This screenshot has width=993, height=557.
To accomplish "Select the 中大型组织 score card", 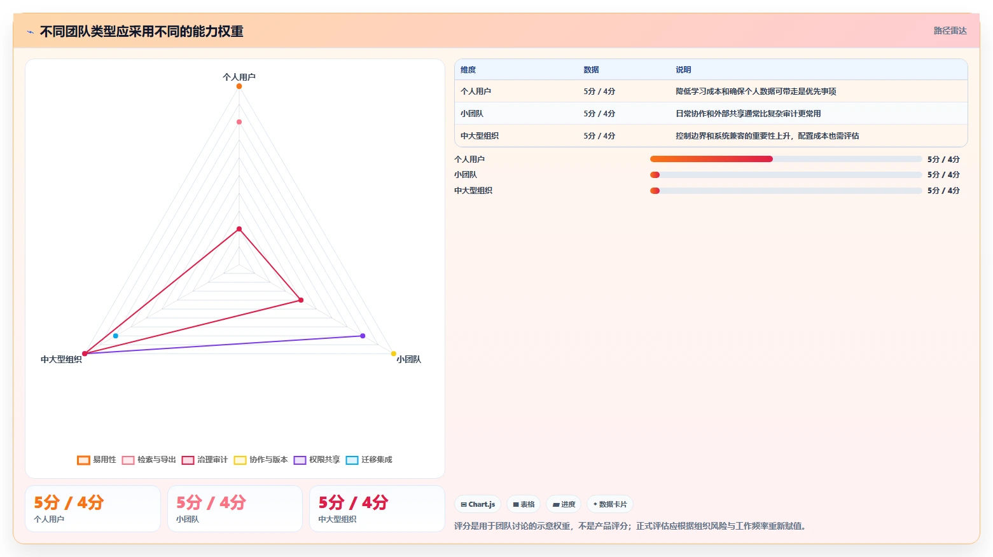I will pyautogui.click(x=377, y=509).
